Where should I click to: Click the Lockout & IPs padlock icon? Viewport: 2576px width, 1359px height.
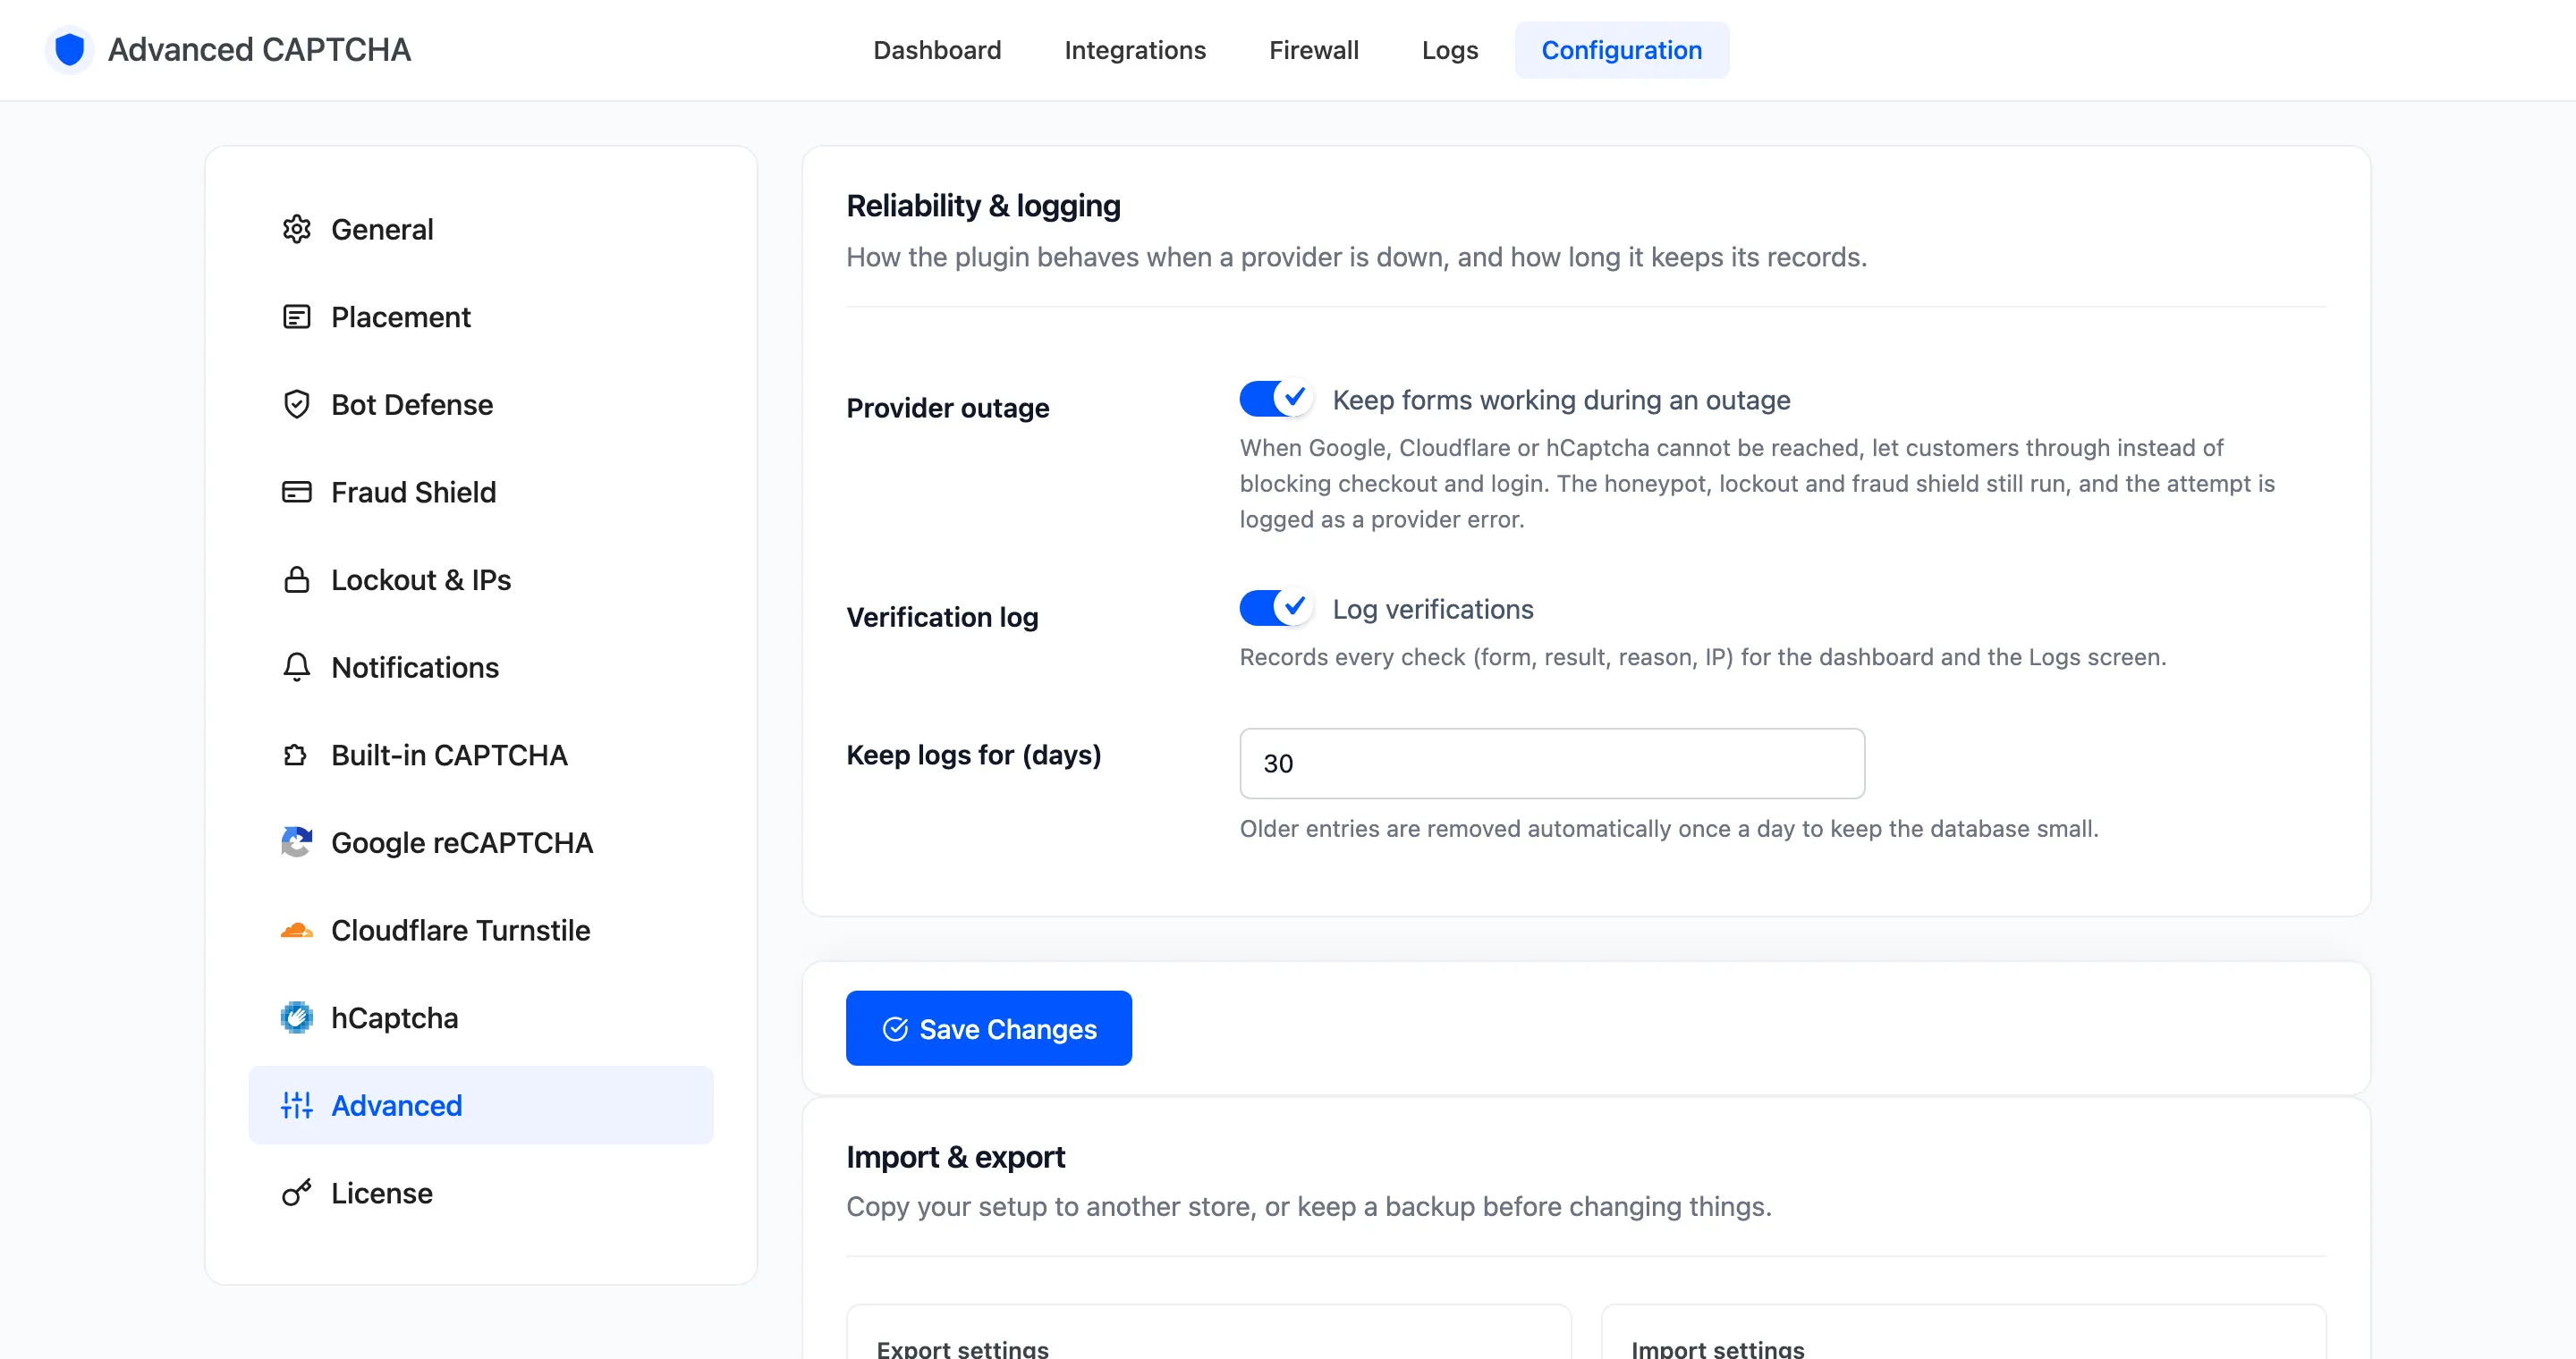[x=296, y=579]
